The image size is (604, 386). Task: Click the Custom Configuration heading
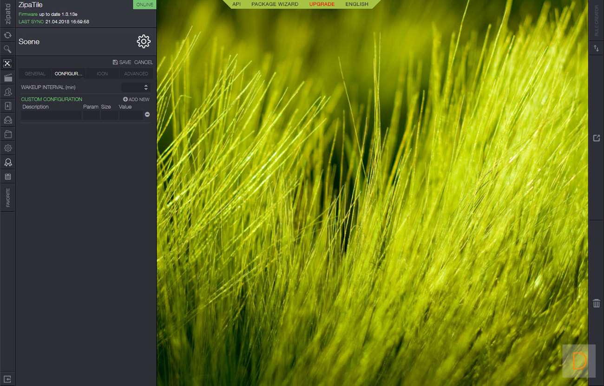point(52,99)
